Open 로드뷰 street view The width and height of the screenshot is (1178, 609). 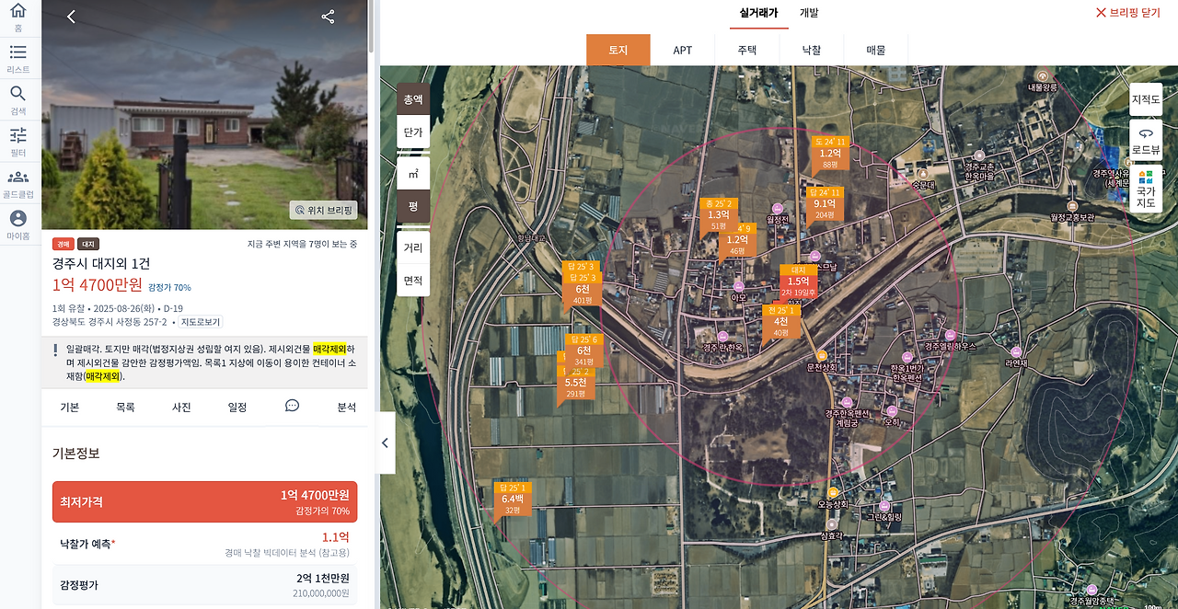click(1146, 140)
